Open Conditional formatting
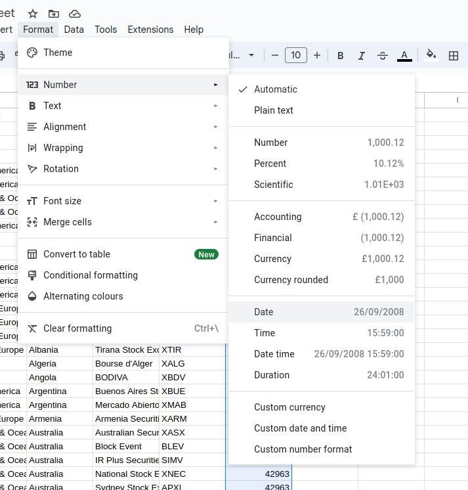Viewport: 468px width, 490px height. 123,275
